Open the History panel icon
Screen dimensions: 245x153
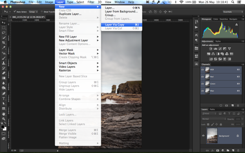coord(196,22)
